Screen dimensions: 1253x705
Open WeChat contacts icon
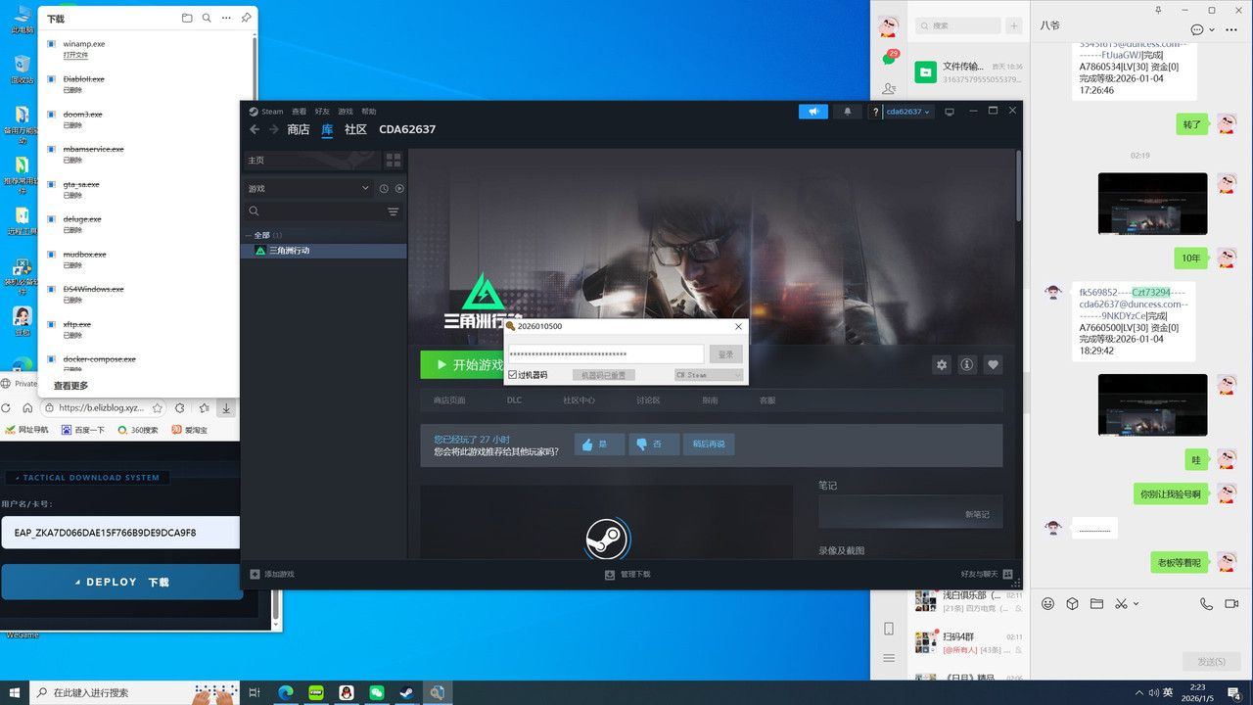tap(889, 89)
